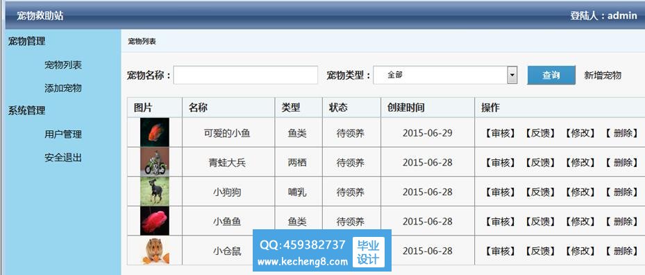Click 【删除】 for 可爱的小鱼
The width and height of the screenshot is (645, 275).
click(622, 133)
